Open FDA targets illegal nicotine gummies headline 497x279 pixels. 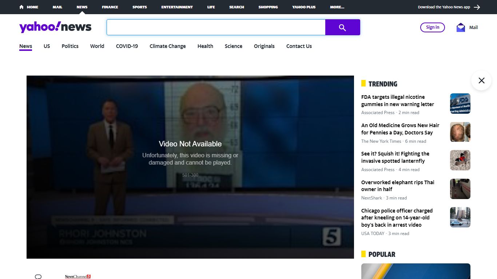(398, 101)
